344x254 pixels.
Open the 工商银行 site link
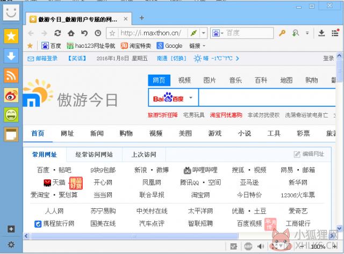(298, 223)
